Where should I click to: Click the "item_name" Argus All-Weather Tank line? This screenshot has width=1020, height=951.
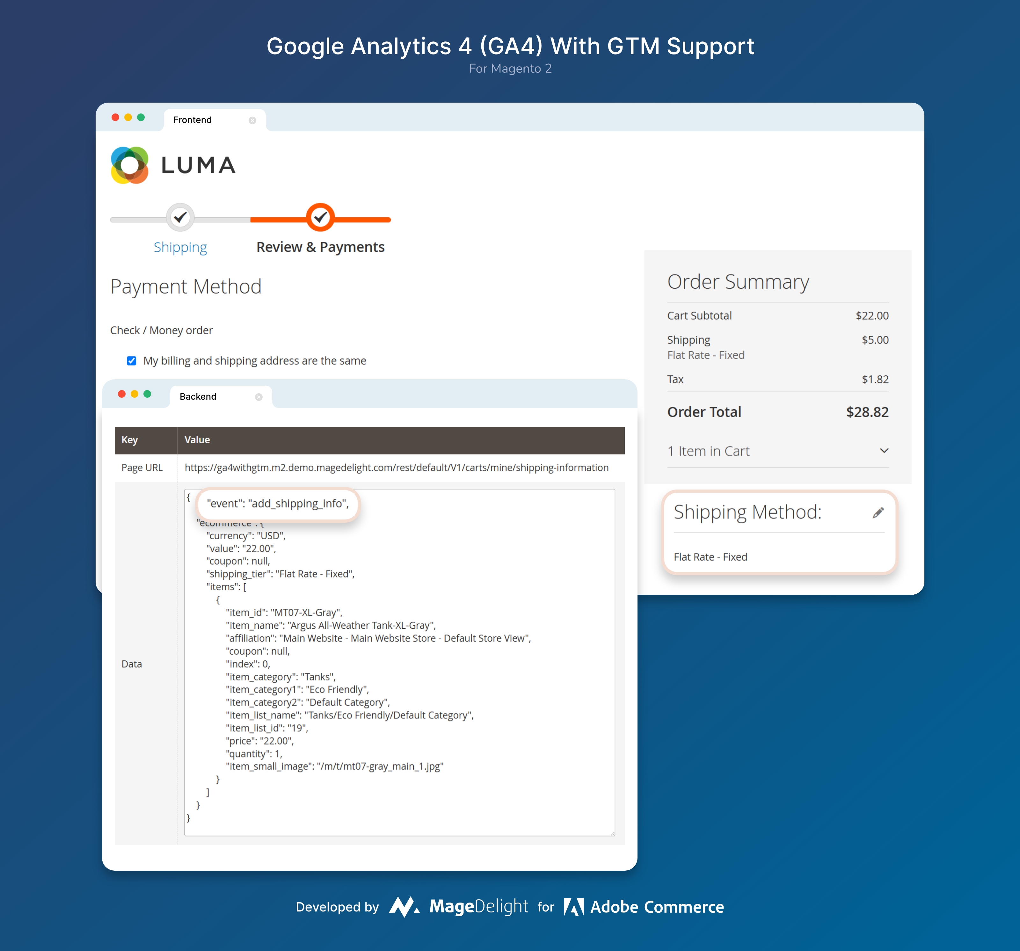331,625
